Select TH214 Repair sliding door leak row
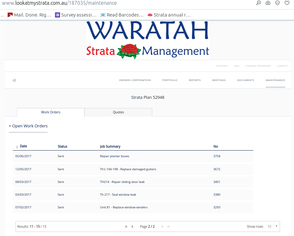The width and height of the screenshot is (294, 236). (x=133, y=182)
